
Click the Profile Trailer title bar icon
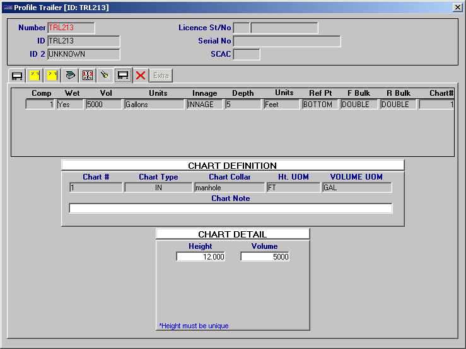point(7,7)
